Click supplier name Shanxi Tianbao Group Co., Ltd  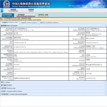click(x=23, y=29)
